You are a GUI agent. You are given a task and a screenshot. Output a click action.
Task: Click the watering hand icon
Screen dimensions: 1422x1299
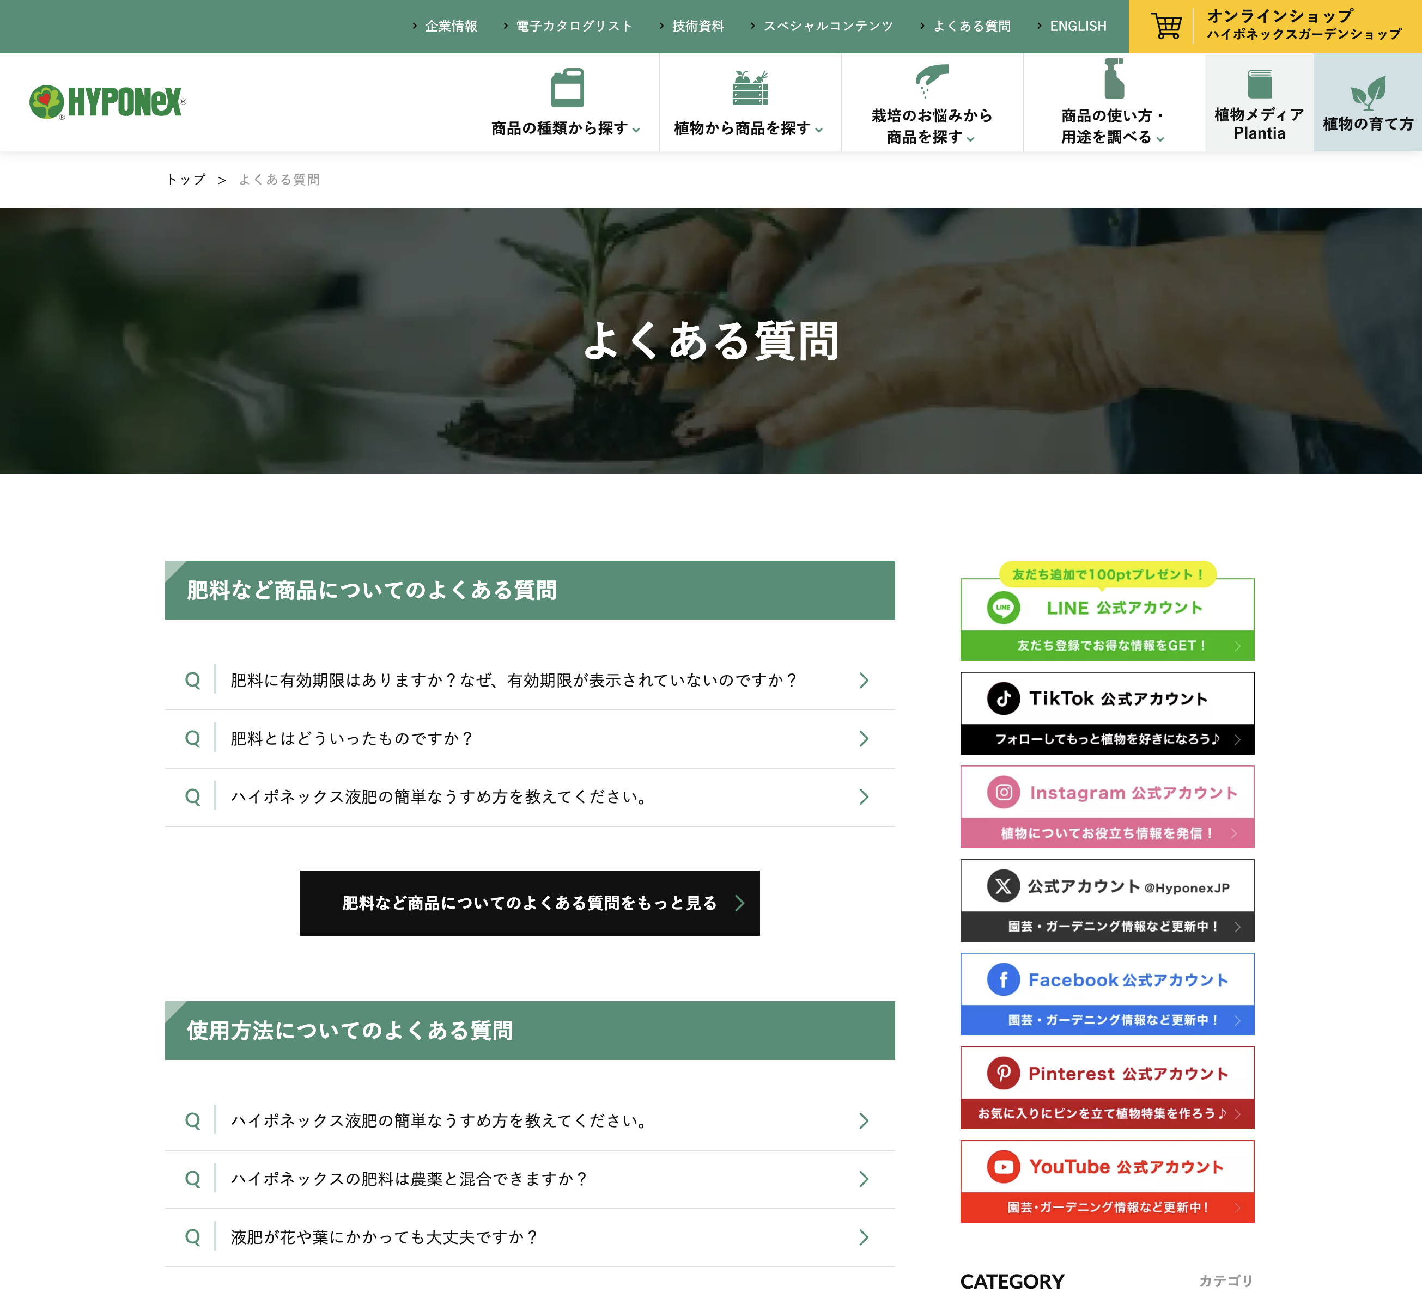pyautogui.click(x=931, y=81)
